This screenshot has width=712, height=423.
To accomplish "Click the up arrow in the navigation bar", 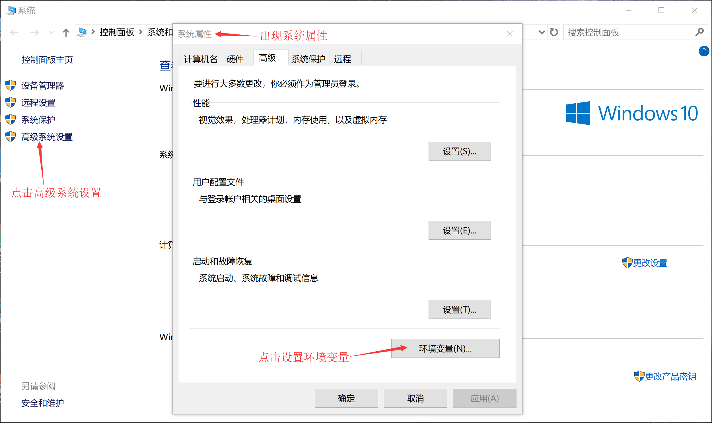I will coord(66,32).
